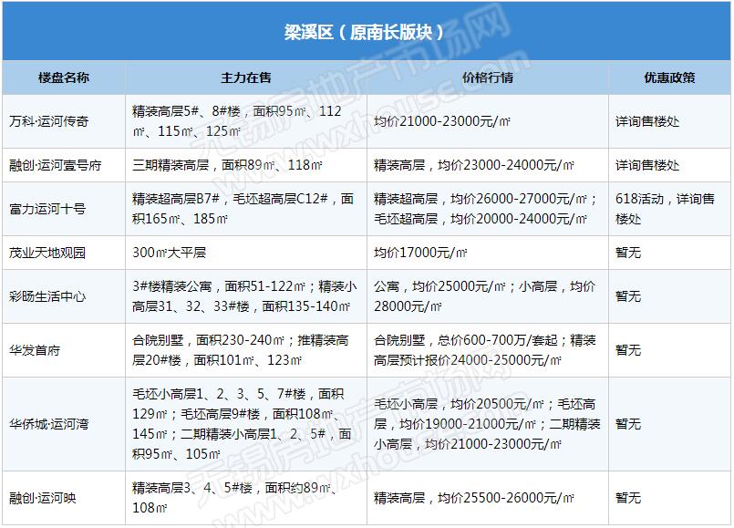This screenshot has height=528, width=734.
Task: Click the price 精装高层，均价25500-26000元/㎡
Action: point(474,498)
